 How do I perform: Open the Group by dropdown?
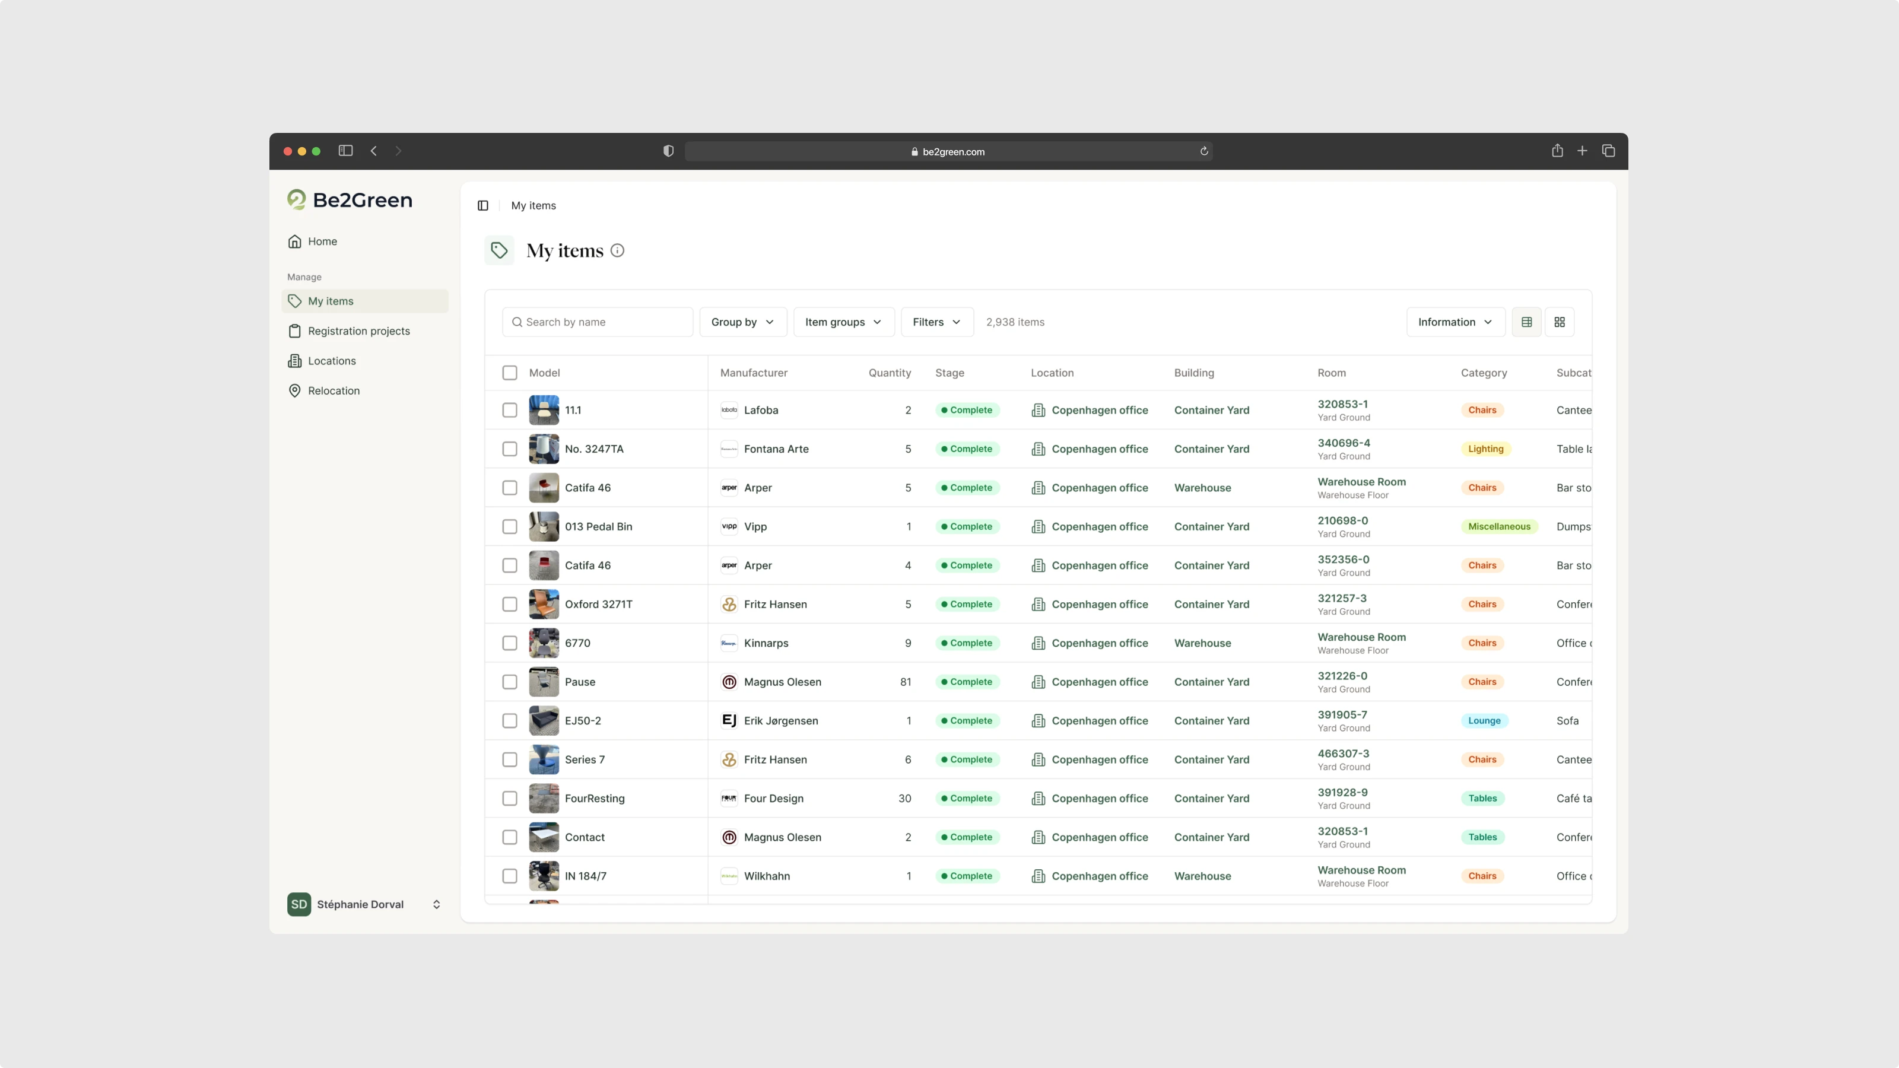(742, 322)
